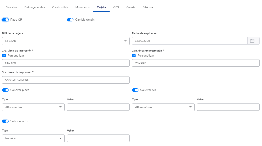Switch off Solicitar otro toggle
Image resolution: width=262 pixels, height=146 pixels.
pos(5,121)
